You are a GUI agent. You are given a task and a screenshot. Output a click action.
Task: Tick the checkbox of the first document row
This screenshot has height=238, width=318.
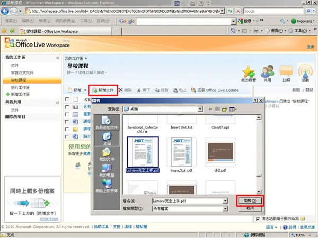pyautogui.click(x=67, y=107)
